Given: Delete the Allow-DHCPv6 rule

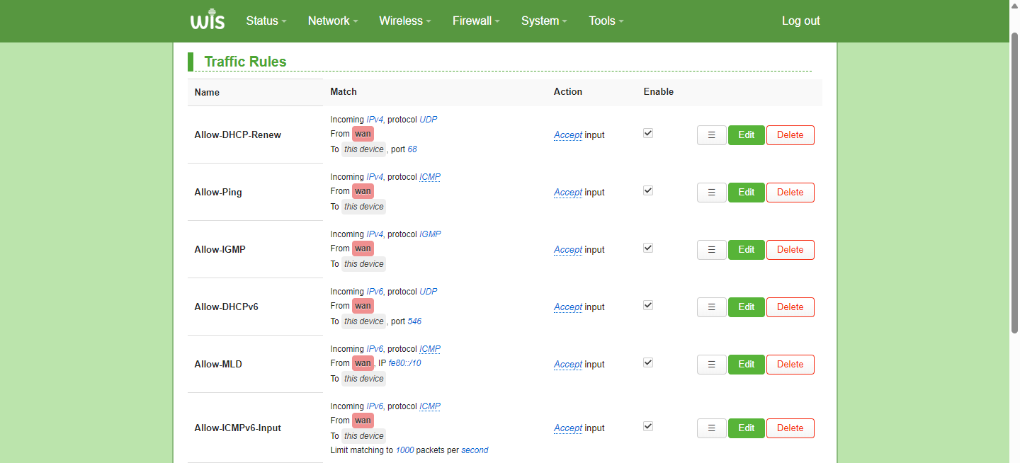Looking at the screenshot, I should click(790, 307).
